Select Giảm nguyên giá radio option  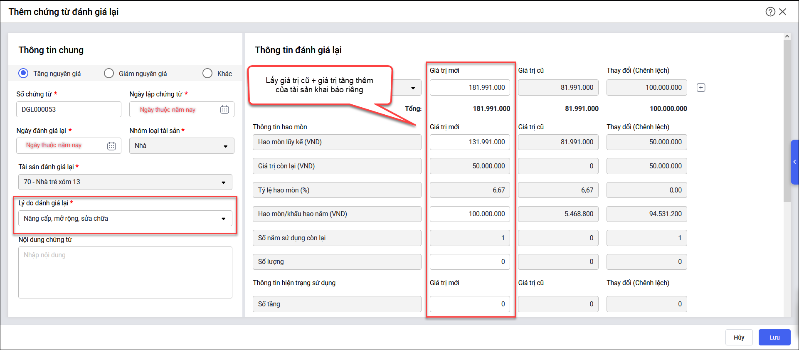109,73
